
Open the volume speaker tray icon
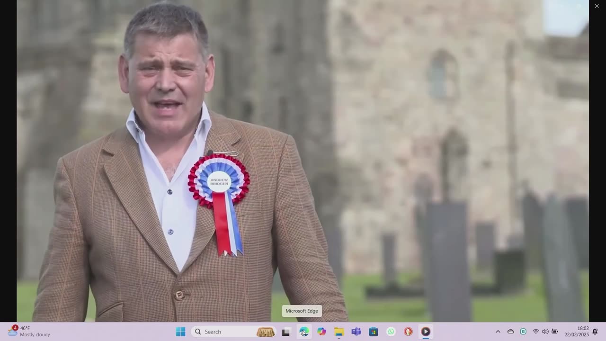click(x=545, y=332)
